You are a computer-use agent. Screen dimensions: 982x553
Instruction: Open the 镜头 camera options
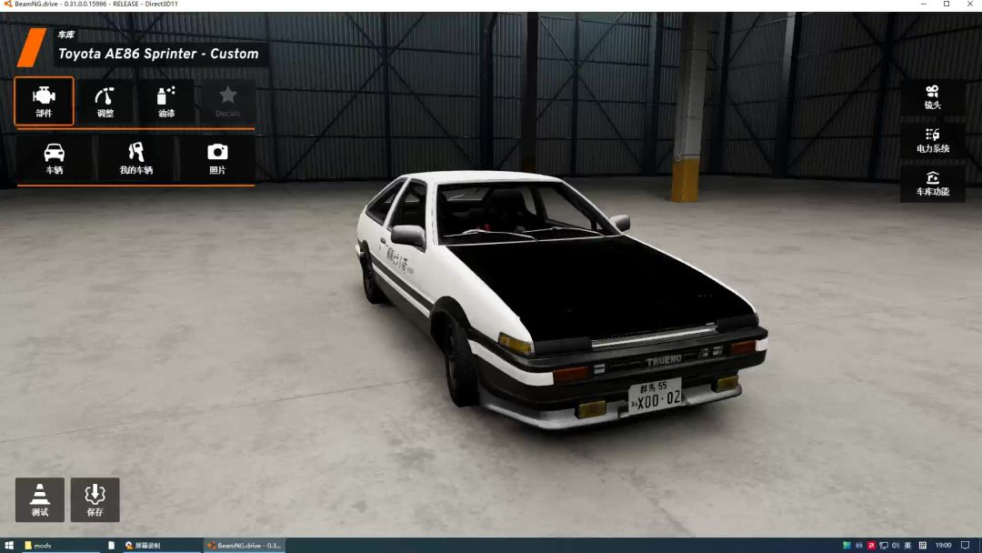933,97
